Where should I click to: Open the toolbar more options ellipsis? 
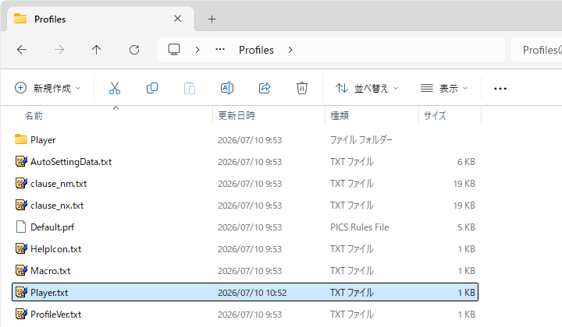[x=500, y=89]
